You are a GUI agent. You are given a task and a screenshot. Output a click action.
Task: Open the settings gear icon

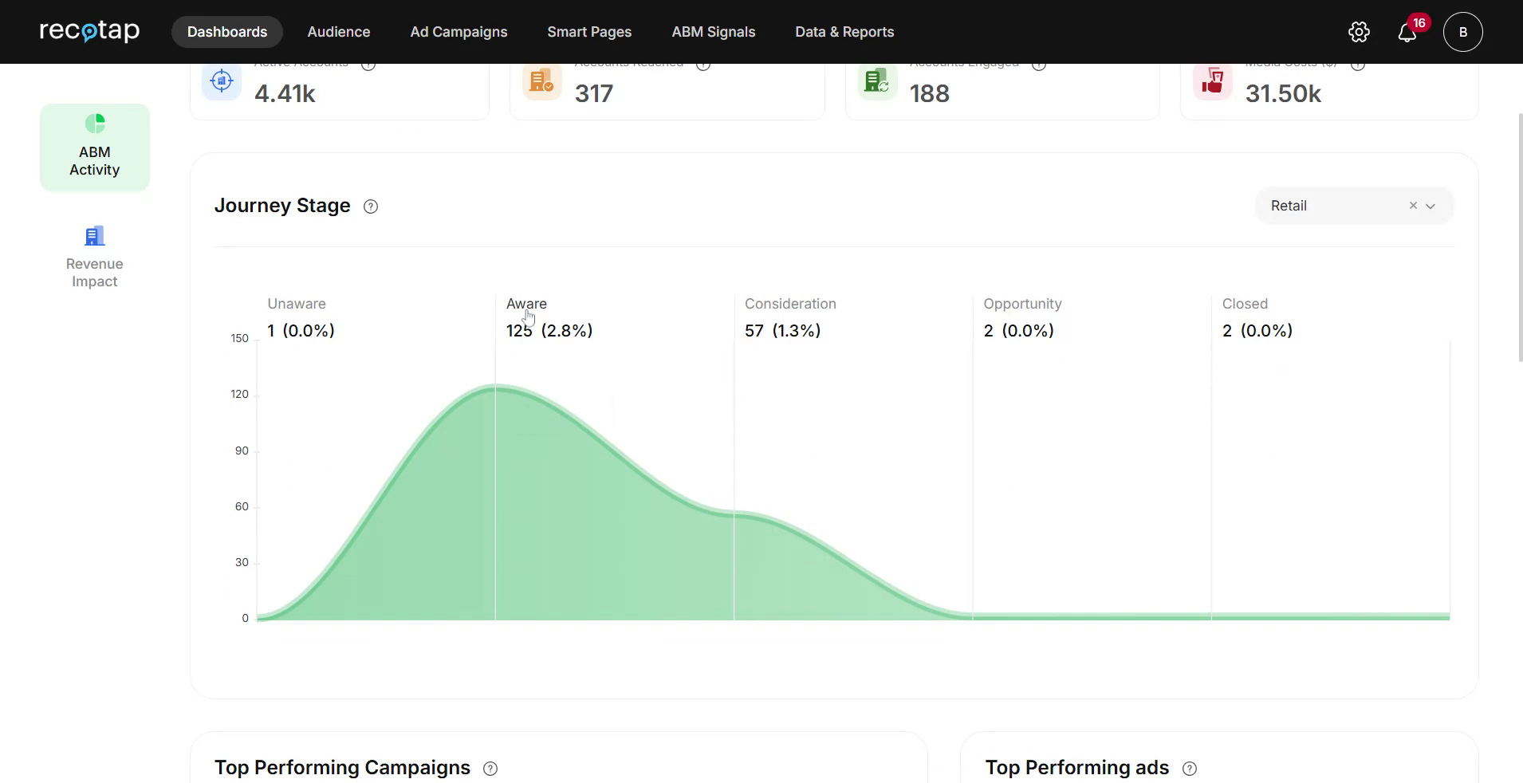coord(1359,32)
